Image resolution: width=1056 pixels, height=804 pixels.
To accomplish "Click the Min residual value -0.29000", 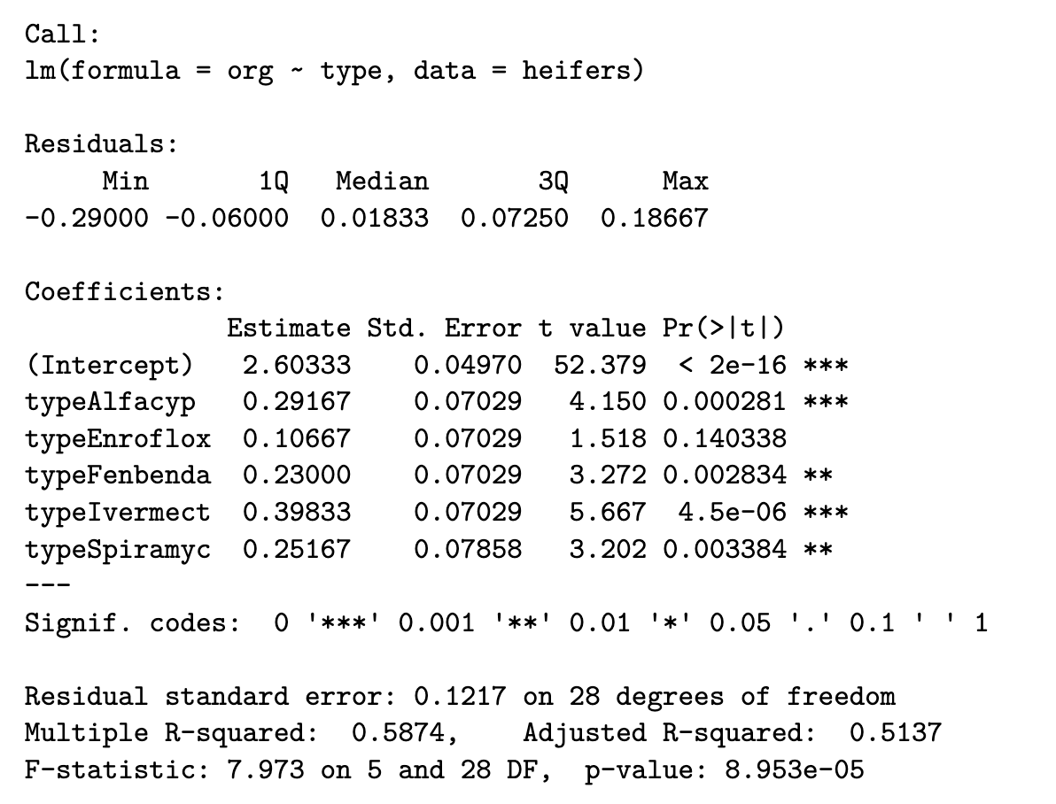I will 86,218.
